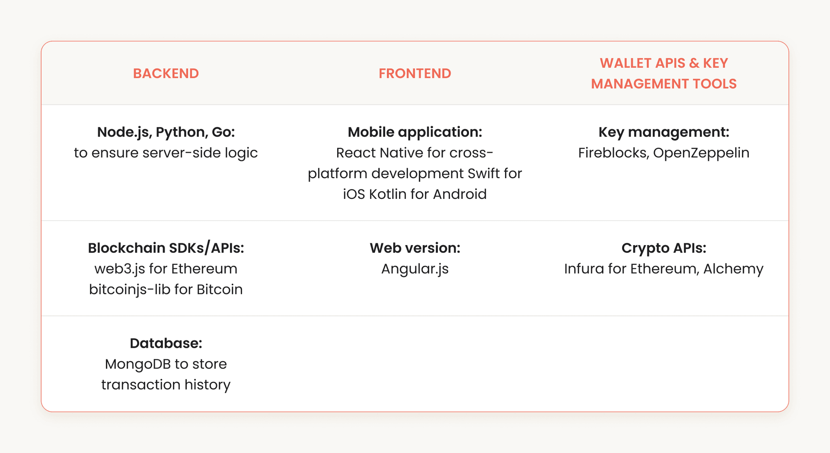Click the 'MongoDB to store' line
Screen dimensions: 830x453
point(166,364)
